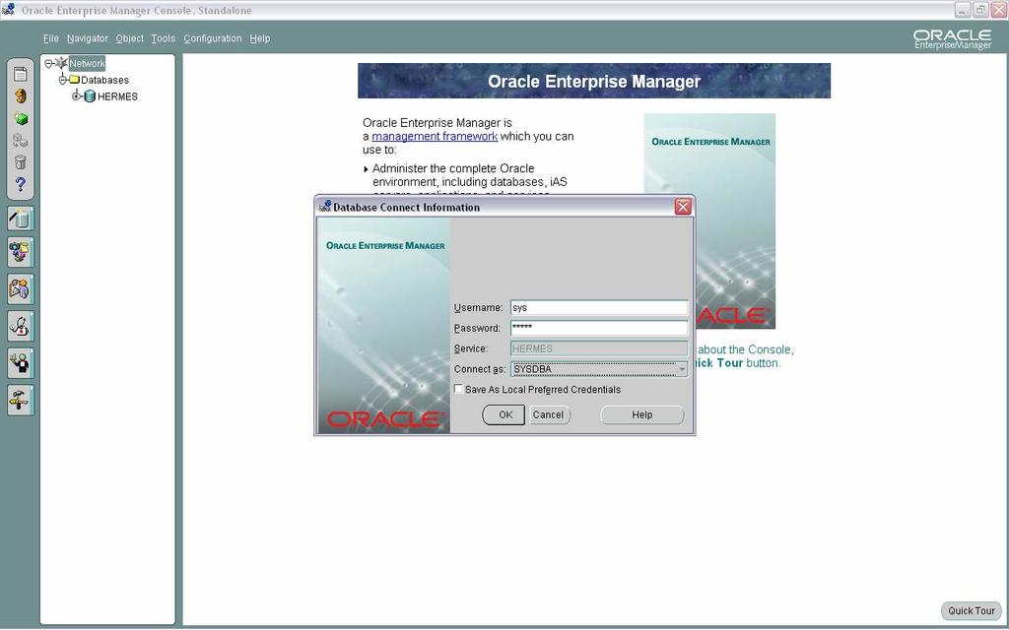1009x630 pixels.
Task: Open the drawer with hammer and tools icon
Action: click(x=21, y=400)
